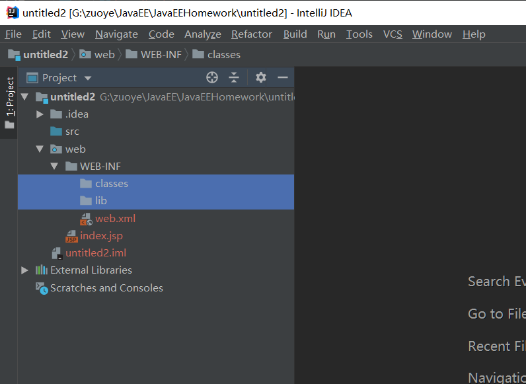Click WEB-INF in the breadcrumb bar
526x384 pixels.
154,54
